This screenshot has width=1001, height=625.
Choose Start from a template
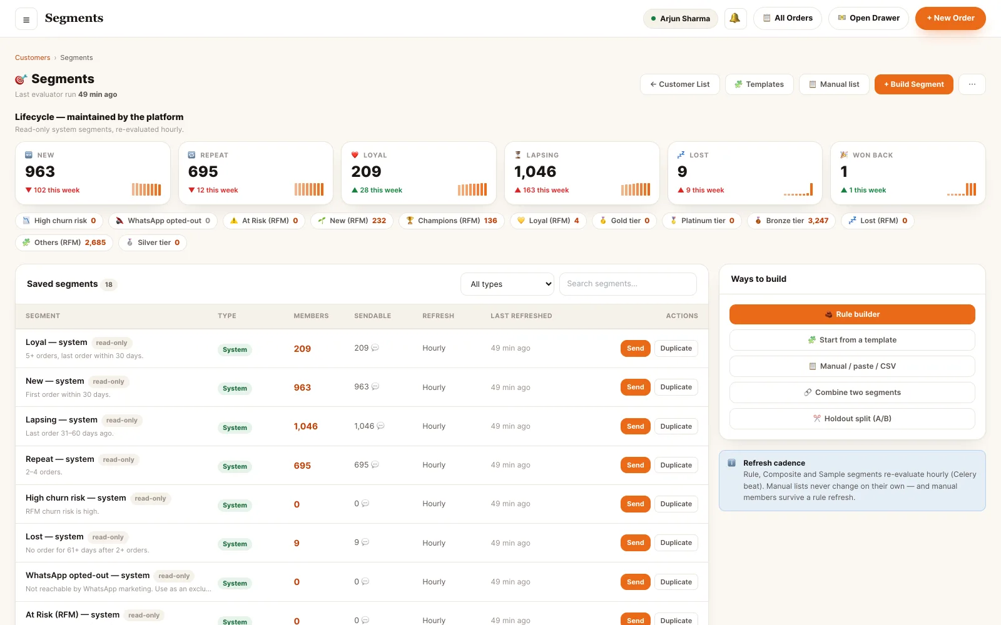[x=852, y=340]
